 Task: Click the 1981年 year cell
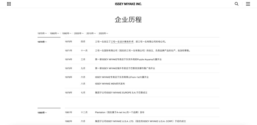(x=69, y=113)
